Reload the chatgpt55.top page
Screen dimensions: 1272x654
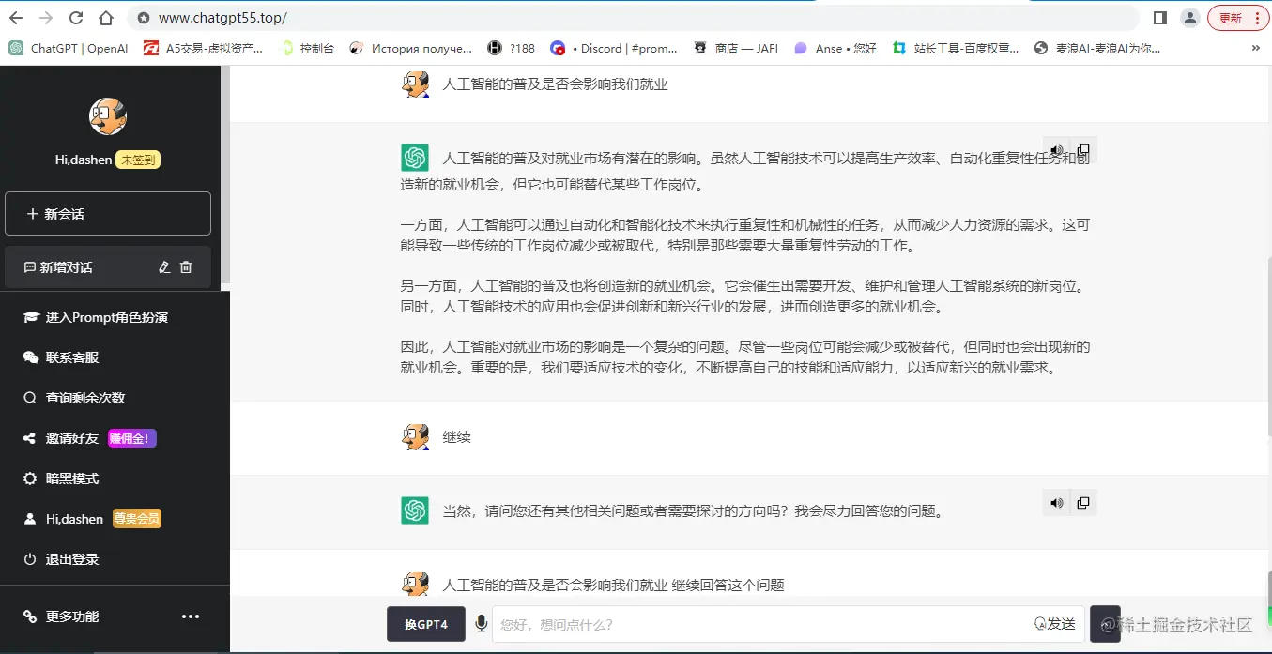pos(76,18)
